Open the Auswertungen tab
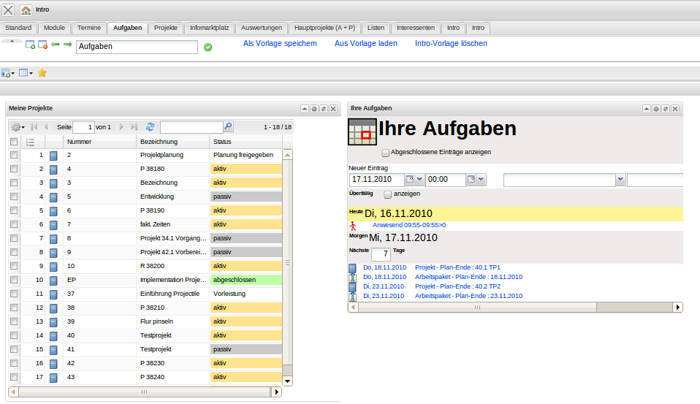 261,28
